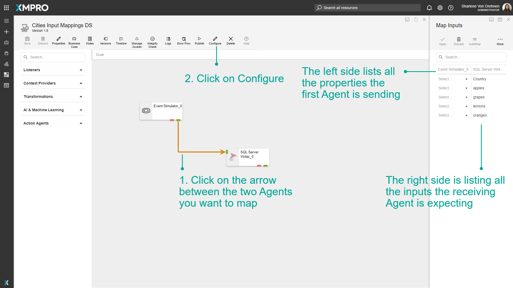Collapse the Action Agents section
This screenshot has width=513, height=288.
pos(81,123)
